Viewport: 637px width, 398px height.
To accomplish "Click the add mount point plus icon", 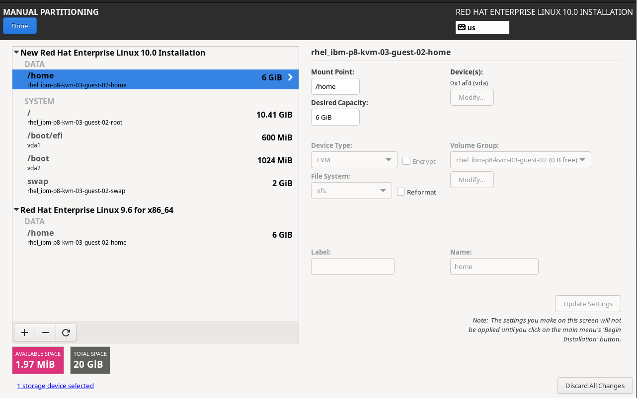I will (24, 332).
